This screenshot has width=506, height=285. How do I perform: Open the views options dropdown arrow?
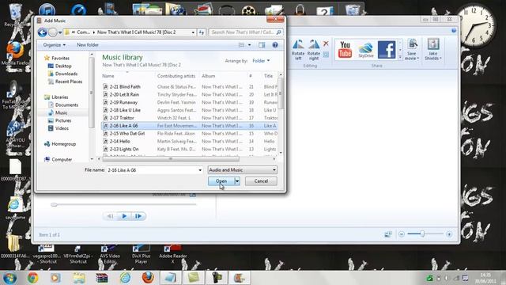[x=250, y=45]
